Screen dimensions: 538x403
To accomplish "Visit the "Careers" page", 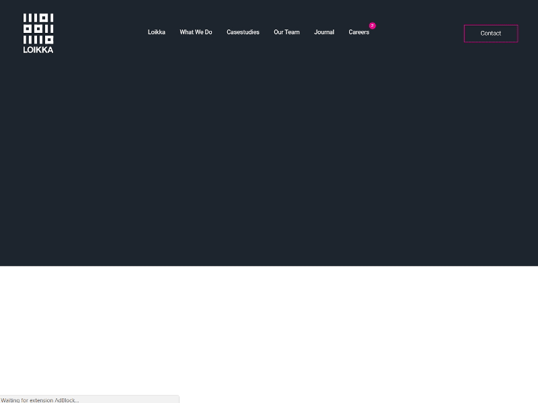I will (358, 32).
